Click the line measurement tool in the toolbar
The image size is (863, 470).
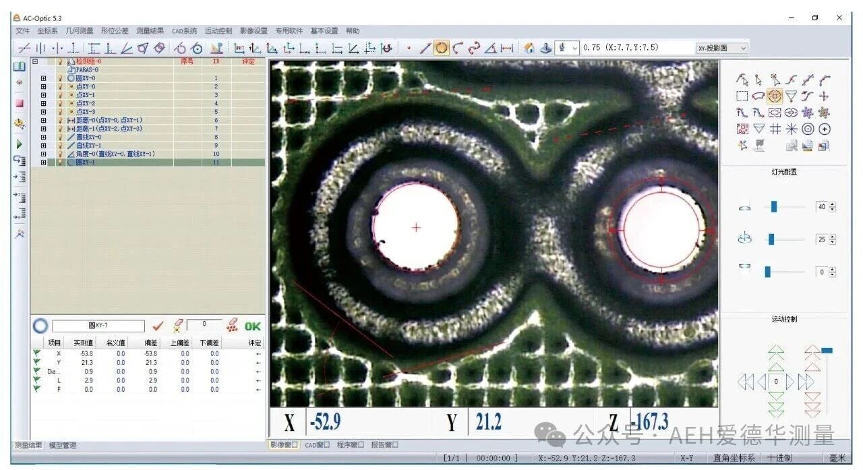pyautogui.click(x=425, y=48)
